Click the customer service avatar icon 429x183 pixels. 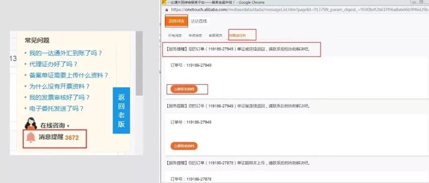[x=31, y=124]
